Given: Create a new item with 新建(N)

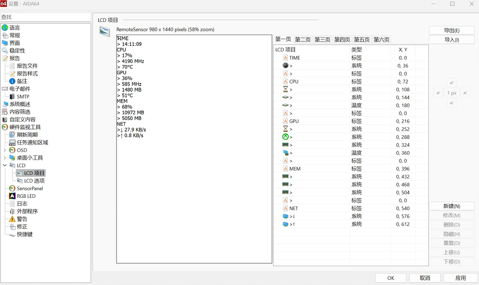Looking at the screenshot, I should 452,206.
